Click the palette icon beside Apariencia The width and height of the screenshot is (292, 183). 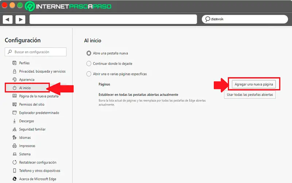pos(14,79)
